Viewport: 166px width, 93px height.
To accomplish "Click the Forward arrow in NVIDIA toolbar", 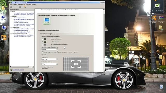I will coord(20,7).
